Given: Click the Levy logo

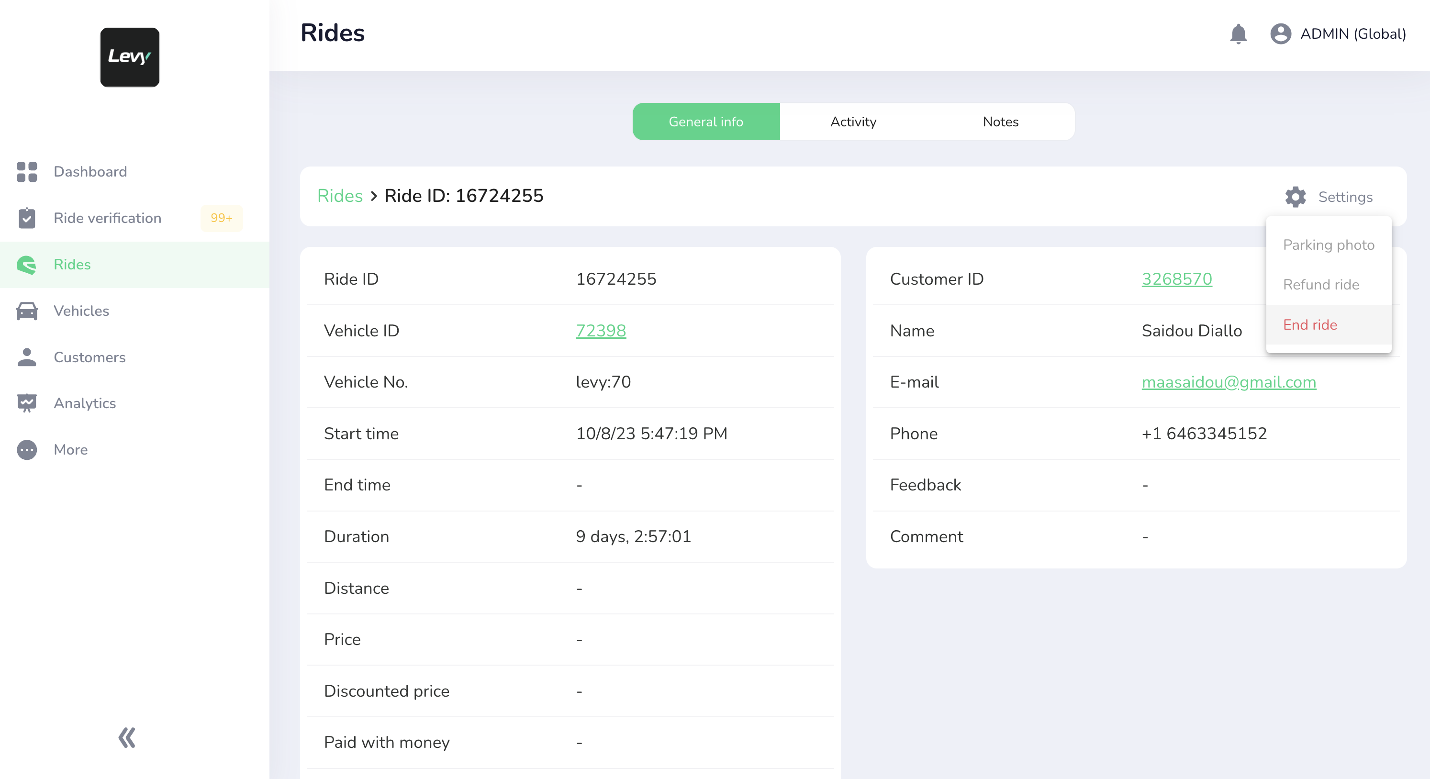Looking at the screenshot, I should pos(129,57).
